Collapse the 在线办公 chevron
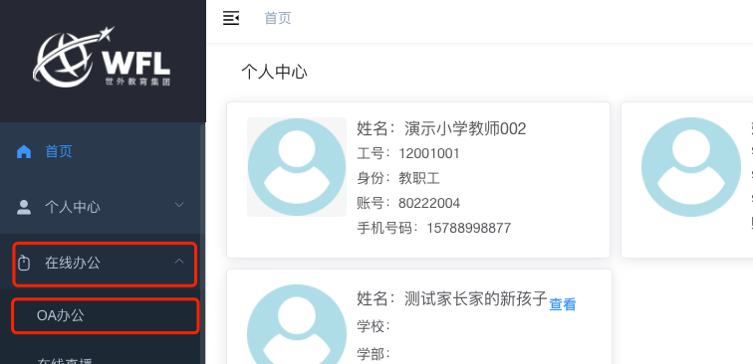Screen dimensions: 753x364 tap(179, 262)
